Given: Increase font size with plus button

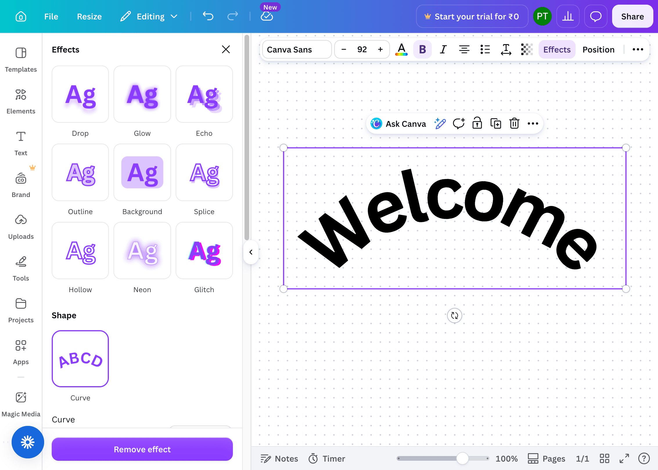Looking at the screenshot, I should coord(380,49).
